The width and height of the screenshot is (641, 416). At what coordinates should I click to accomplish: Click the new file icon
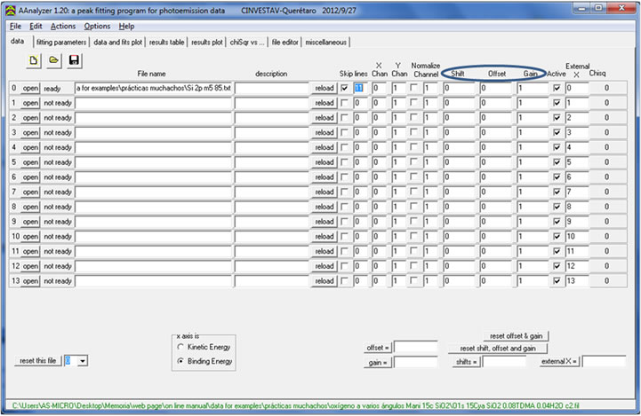[x=35, y=60]
